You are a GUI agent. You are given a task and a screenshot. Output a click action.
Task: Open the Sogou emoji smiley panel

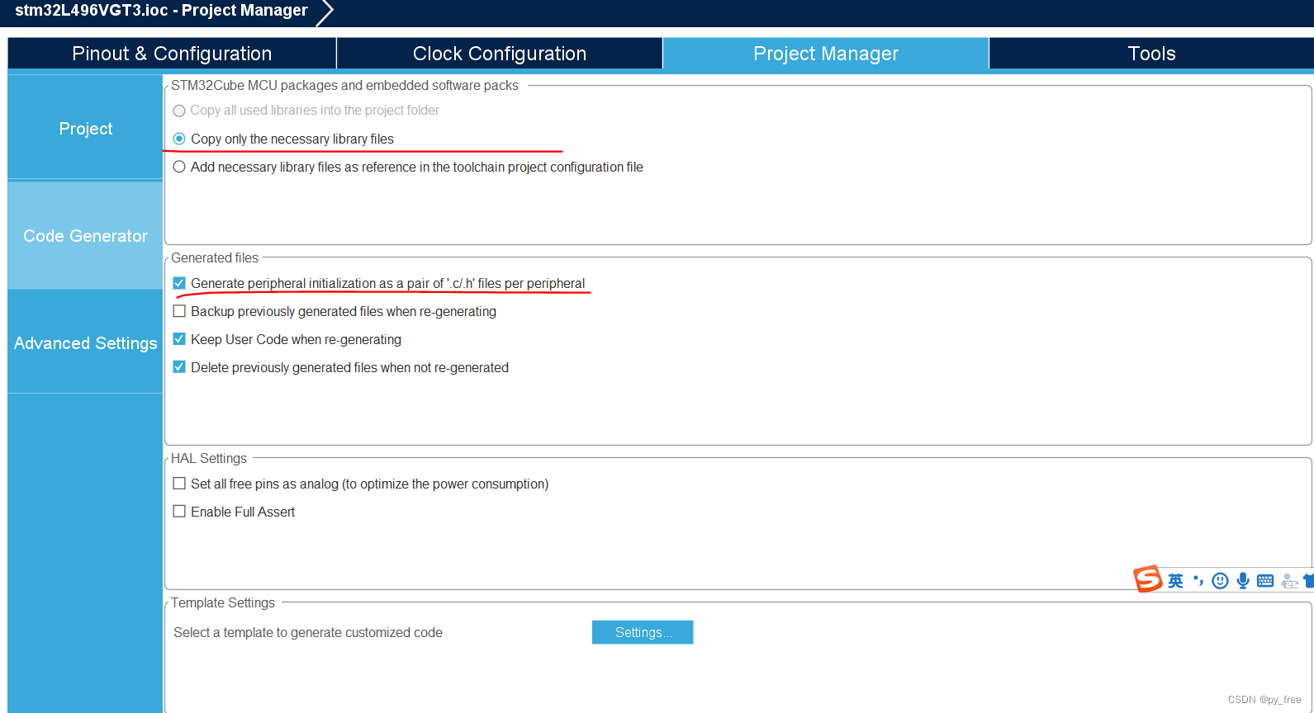click(x=1220, y=581)
